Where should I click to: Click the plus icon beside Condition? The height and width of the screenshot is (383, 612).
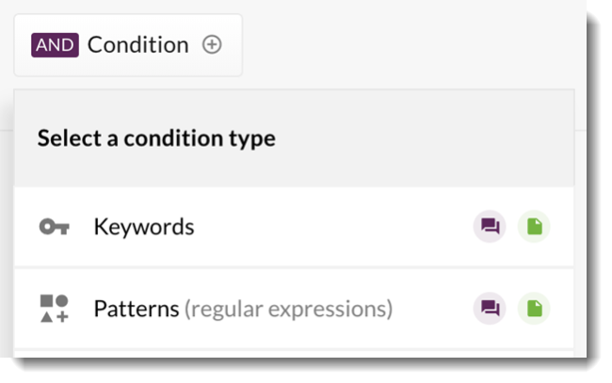[x=213, y=44]
